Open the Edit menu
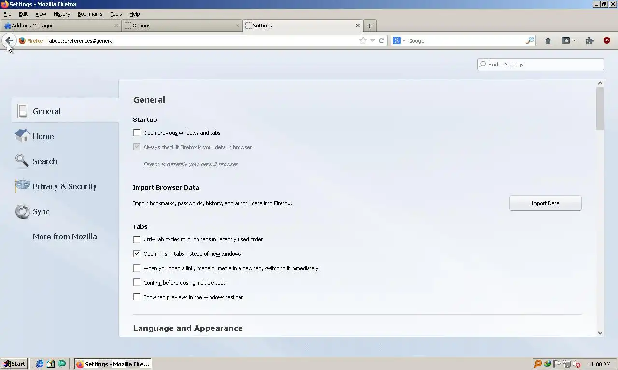Viewport: 618px width, 370px height. tap(23, 14)
